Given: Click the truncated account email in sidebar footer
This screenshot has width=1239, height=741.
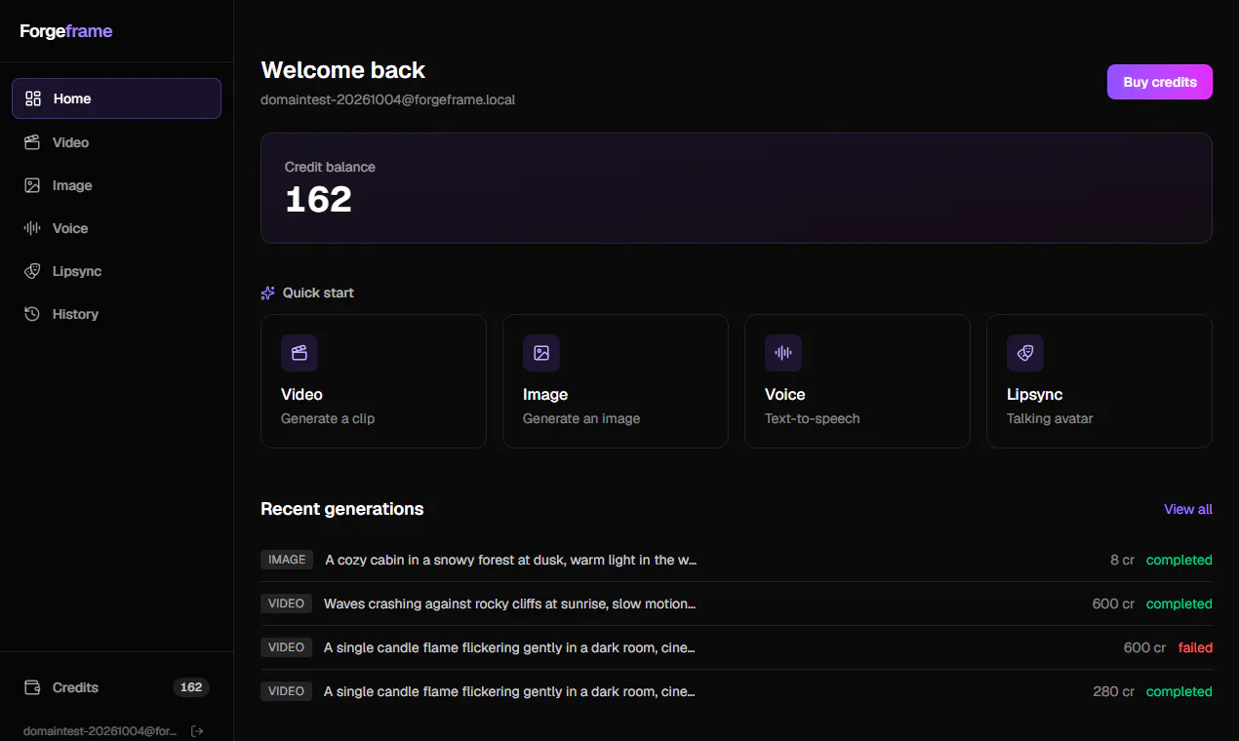Looking at the screenshot, I should [x=100, y=731].
